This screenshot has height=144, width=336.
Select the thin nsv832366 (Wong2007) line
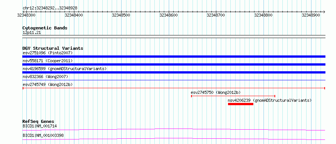coord(174,80)
